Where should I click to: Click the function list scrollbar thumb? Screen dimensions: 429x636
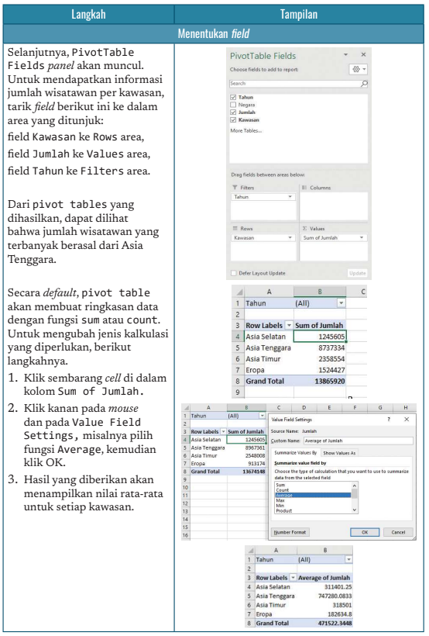(x=355, y=493)
